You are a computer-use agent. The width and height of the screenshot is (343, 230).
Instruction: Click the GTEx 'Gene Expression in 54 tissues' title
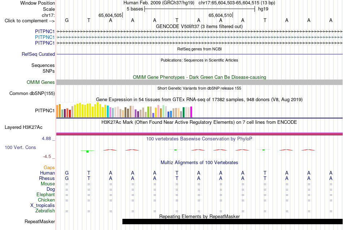tap(199, 100)
